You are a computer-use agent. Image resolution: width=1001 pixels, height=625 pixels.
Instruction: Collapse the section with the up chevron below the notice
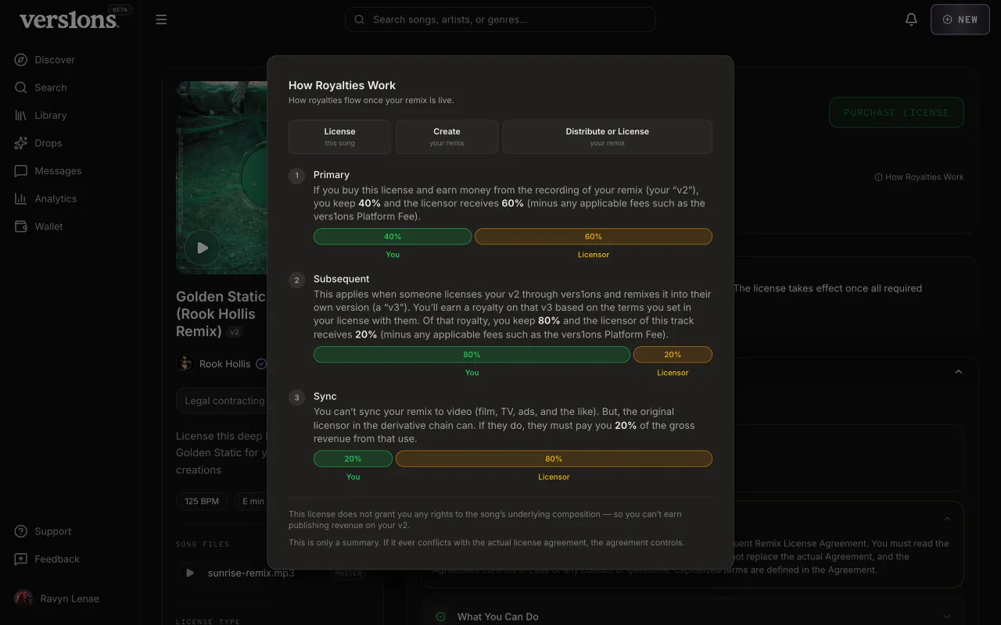(958, 372)
